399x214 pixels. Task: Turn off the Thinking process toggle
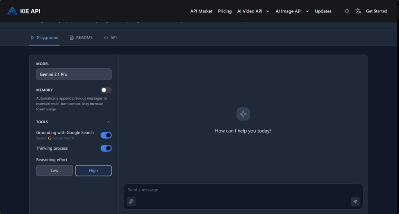click(x=106, y=149)
